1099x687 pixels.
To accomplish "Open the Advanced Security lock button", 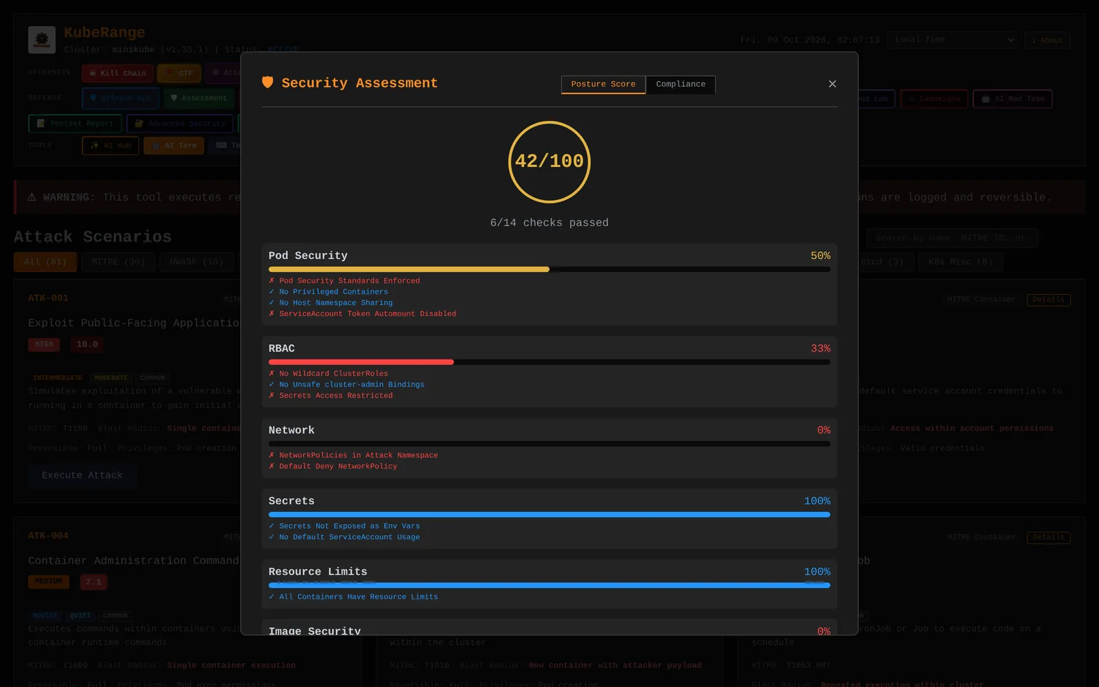I will (180, 124).
